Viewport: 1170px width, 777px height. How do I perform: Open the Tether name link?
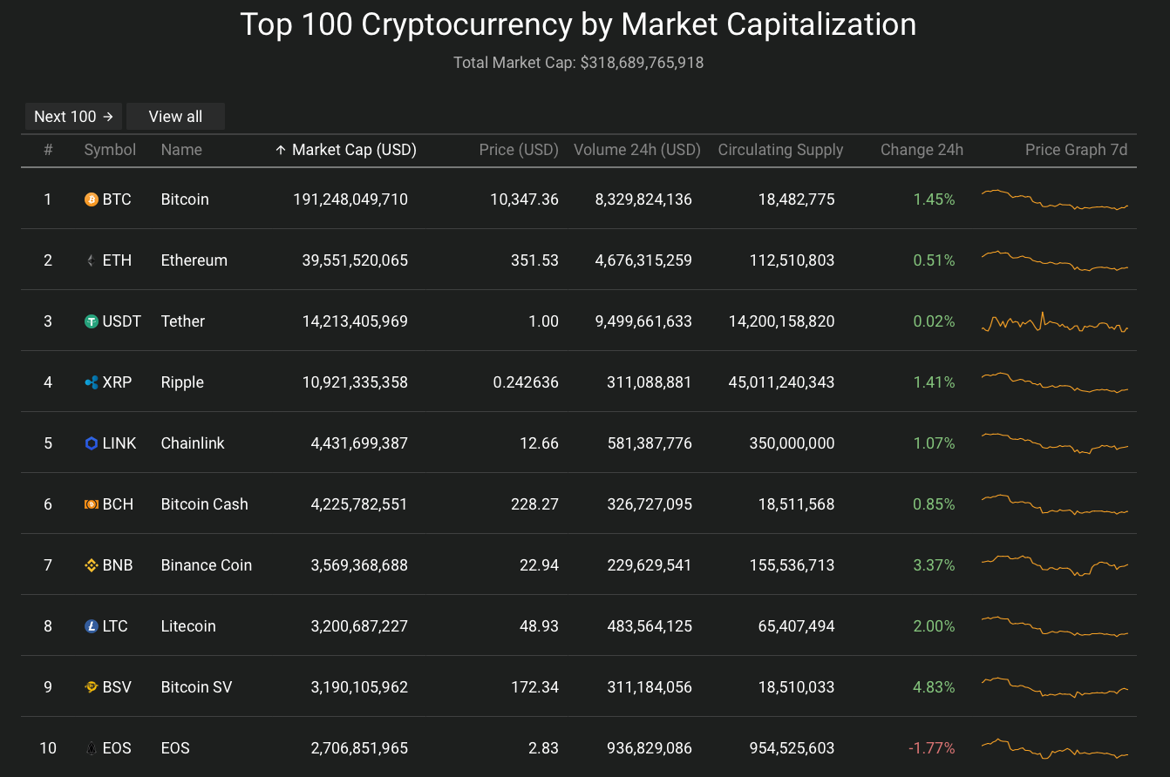[183, 321]
